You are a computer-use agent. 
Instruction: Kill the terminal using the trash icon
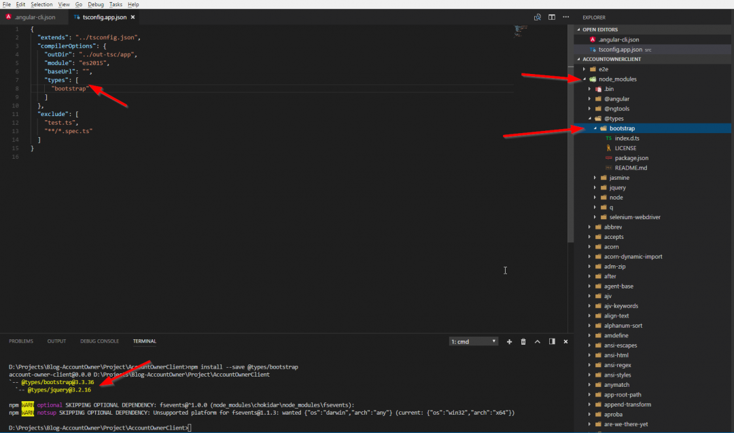(523, 341)
